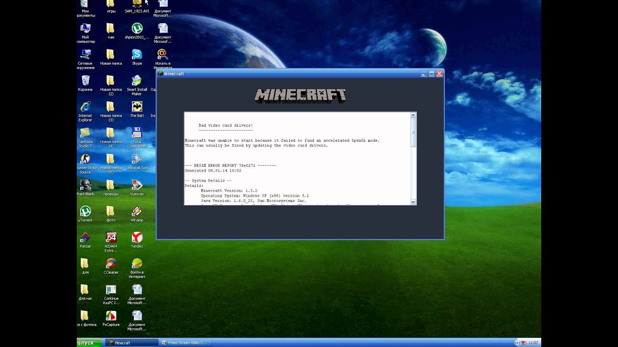Click the error report scroll-up arrow
The height and width of the screenshot is (347, 618).
413,115
